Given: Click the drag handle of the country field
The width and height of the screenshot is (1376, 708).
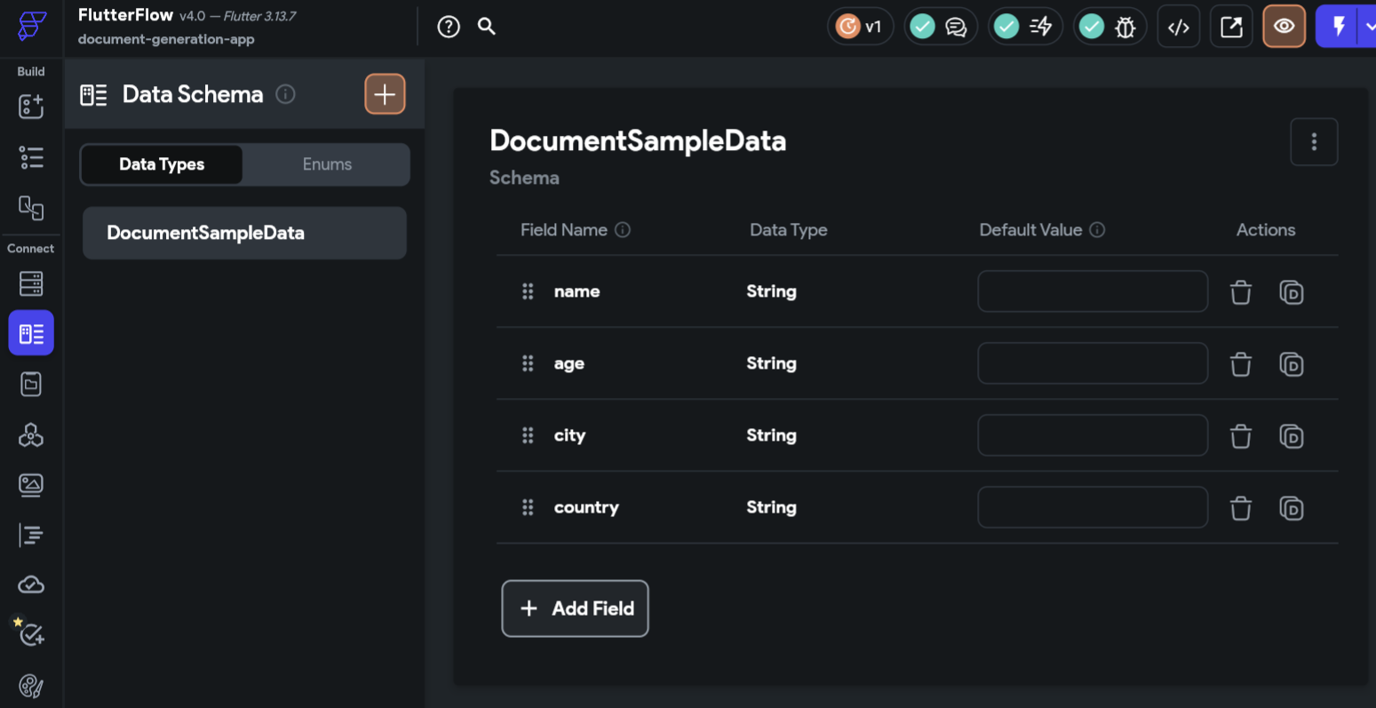Looking at the screenshot, I should 528,507.
